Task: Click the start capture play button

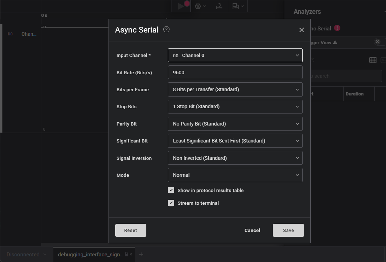Action: point(181,6)
